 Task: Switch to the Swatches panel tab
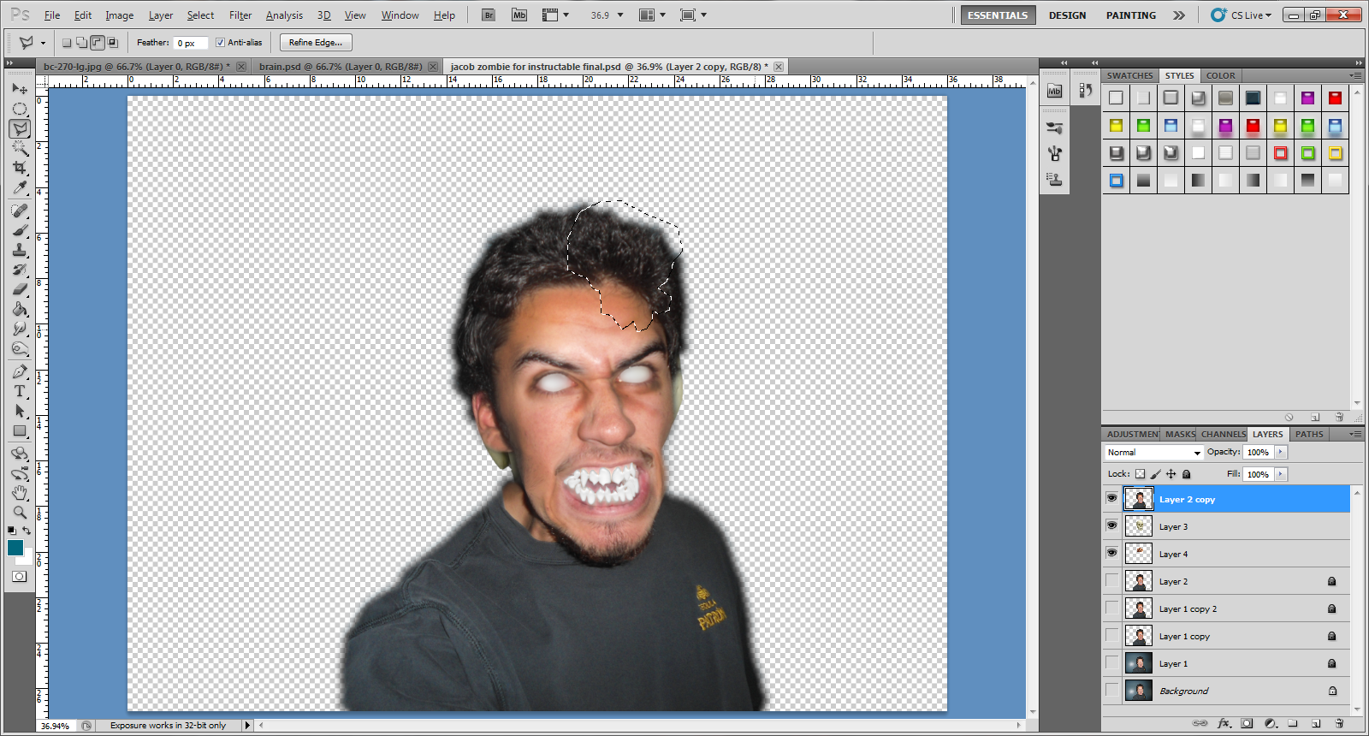[x=1129, y=75]
